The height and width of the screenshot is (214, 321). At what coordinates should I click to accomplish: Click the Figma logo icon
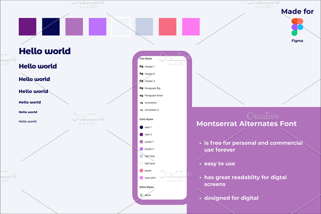click(297, 27)
